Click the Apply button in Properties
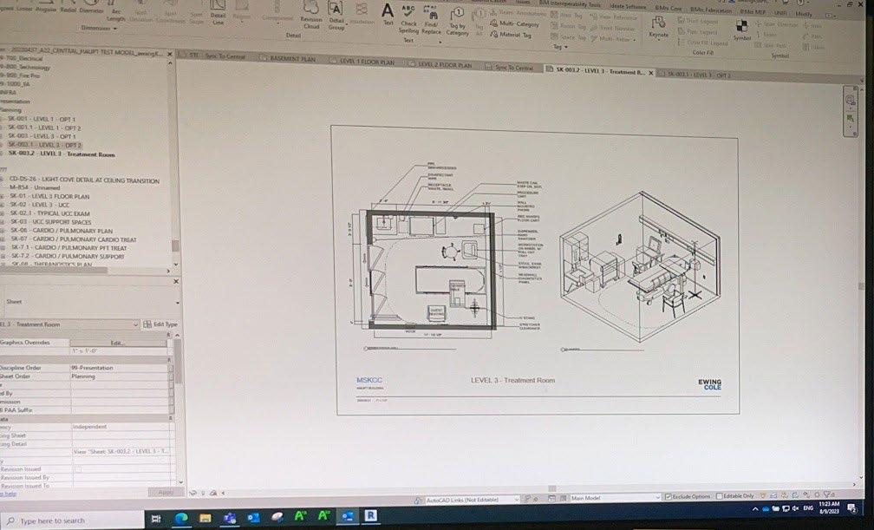 click(166, 492)
